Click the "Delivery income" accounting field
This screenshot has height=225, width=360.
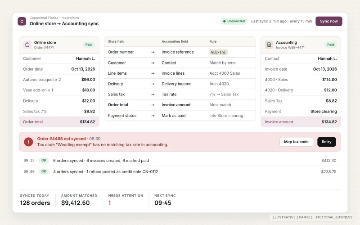(176, 84)
